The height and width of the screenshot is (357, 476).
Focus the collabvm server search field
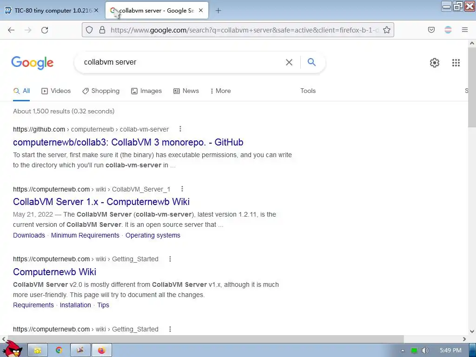point(182,62)
